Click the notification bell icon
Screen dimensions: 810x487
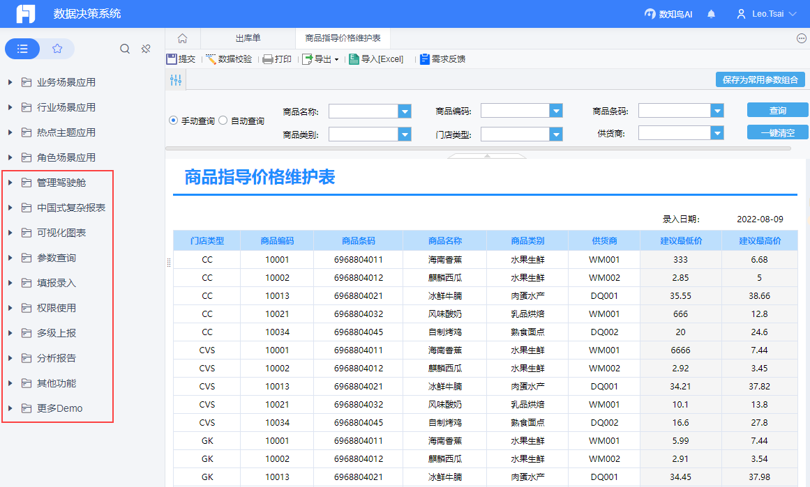point(711,14)
